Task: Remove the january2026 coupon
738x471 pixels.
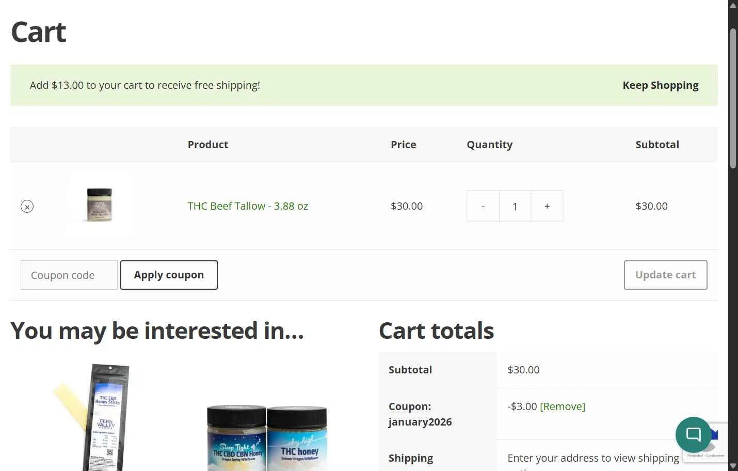Action: (563, 406)
